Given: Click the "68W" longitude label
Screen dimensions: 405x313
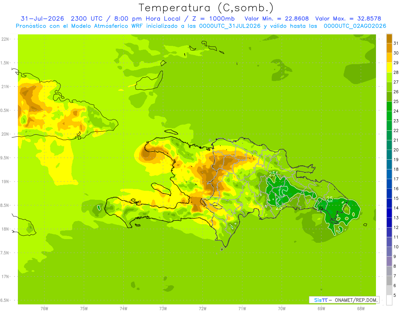Looking at the screenshot, I should 361,308.
